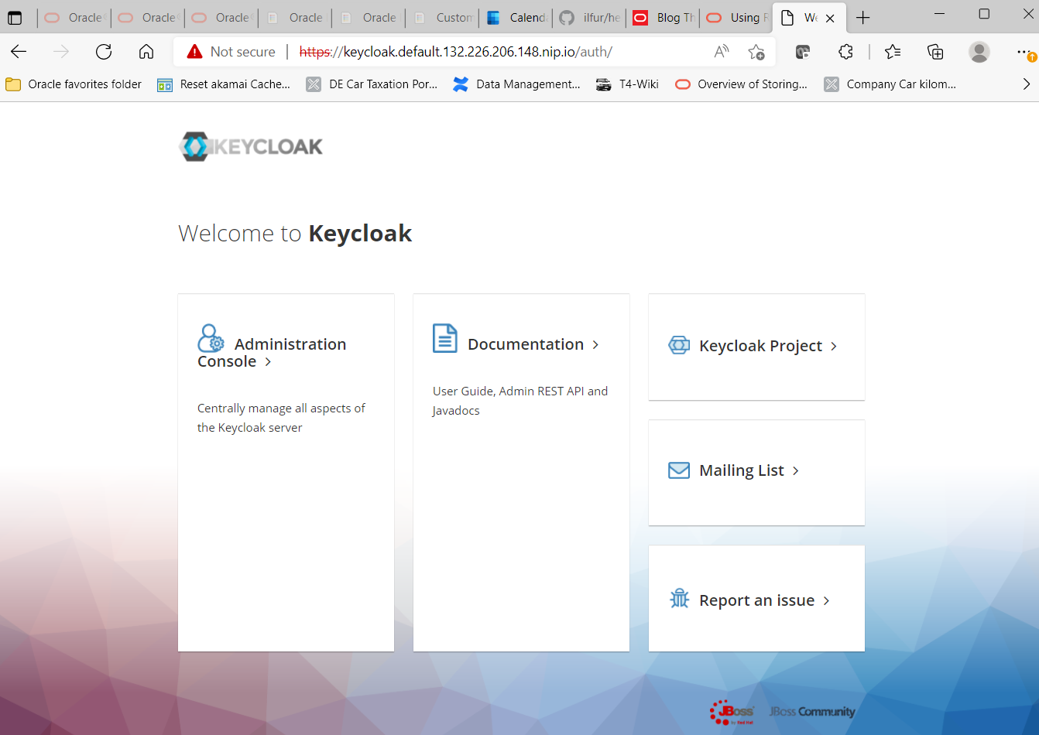This screenshot has height=735, width=1039.
Task: Open the Company Car kilom... bookmark
Action: tap(890, 84)
